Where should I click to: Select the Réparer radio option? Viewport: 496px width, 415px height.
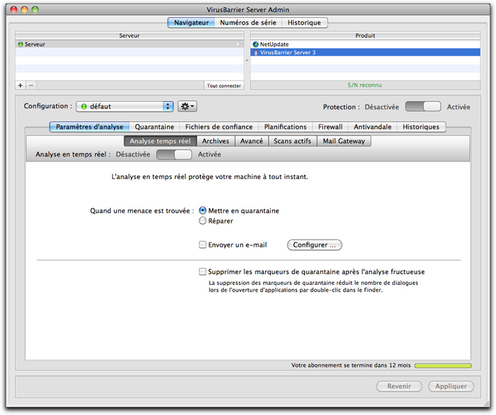202,220
